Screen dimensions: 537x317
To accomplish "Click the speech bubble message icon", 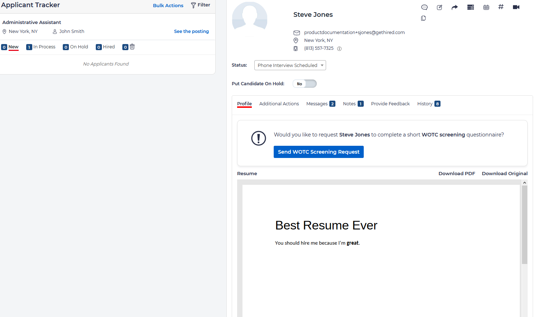I will [424, 7].
